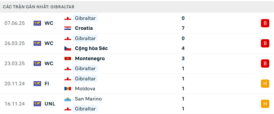The height and width of the screenshot is (114, 274).
Task: Open the Cộng hòa Séc team link
Action: coord(91,48)
